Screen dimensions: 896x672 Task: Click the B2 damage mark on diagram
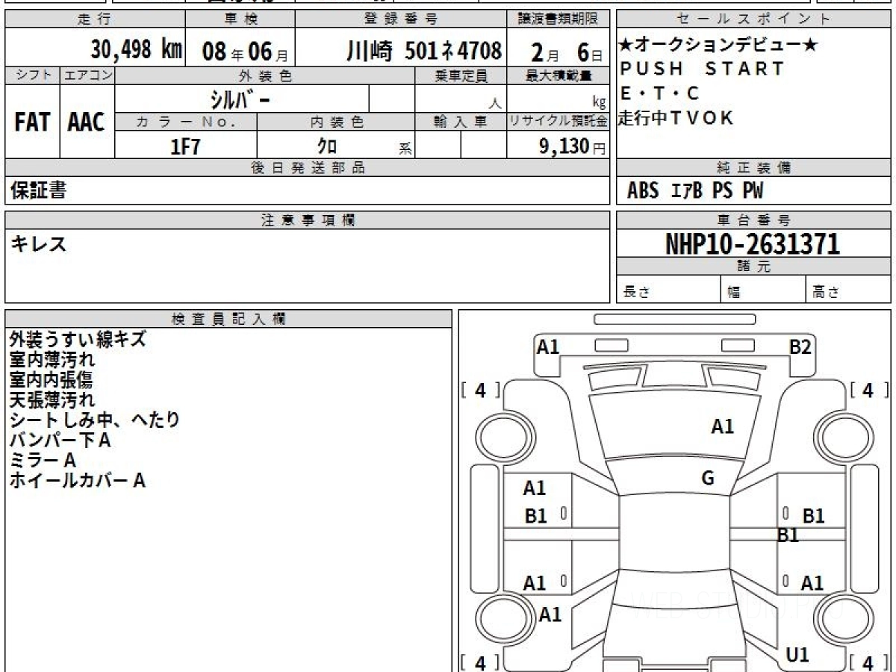click(800, 346)
